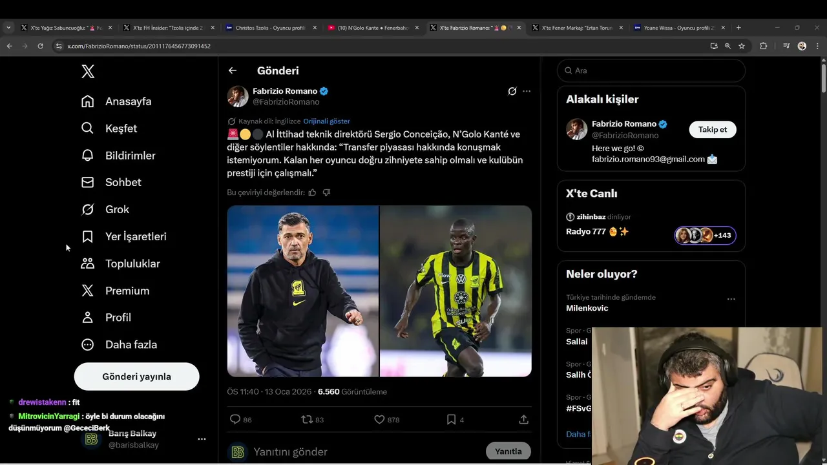Open Sohbet messages

pos(111,182)
